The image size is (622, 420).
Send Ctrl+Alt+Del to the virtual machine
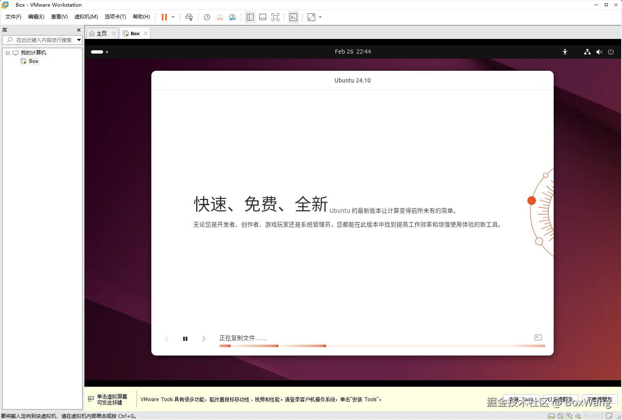(189, 17)
